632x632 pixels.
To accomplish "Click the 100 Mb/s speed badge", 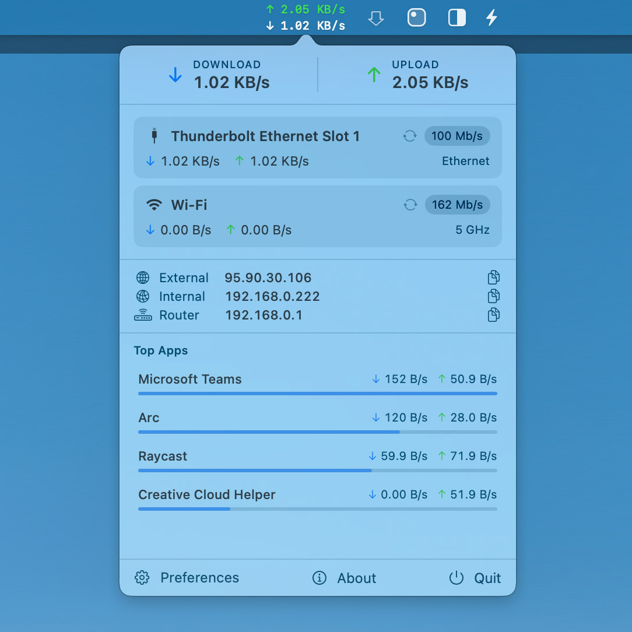I will click(x=457, y=136).
